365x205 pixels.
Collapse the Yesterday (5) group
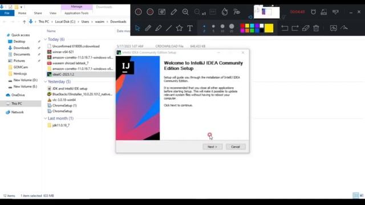point(46,81)
